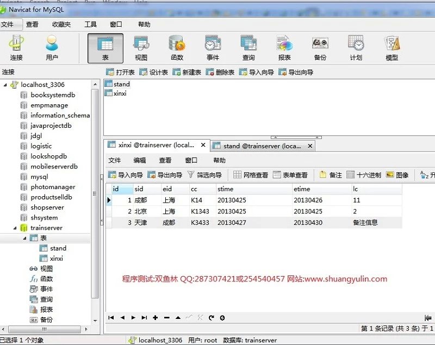The image size is (435, 345).
Task: Open the 编辑 (Edit) menu in table window
Action: pos(140,160)
